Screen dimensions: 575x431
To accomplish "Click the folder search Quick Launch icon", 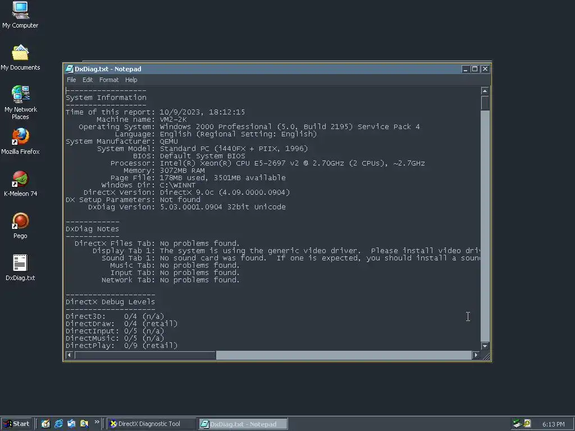I will coord(84,424).
